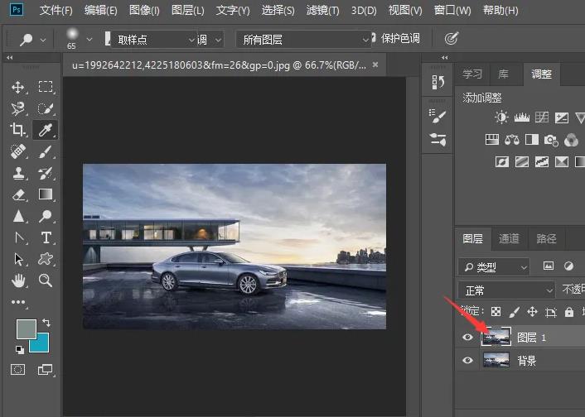Open the 所有图层 sample dropdown
The width and height of the screenshot is (585, 417).
(x=303, y=39)
